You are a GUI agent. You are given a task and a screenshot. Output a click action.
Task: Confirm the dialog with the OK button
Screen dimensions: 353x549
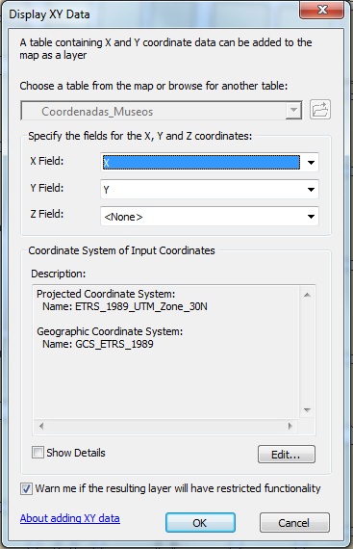coord(200,523)
